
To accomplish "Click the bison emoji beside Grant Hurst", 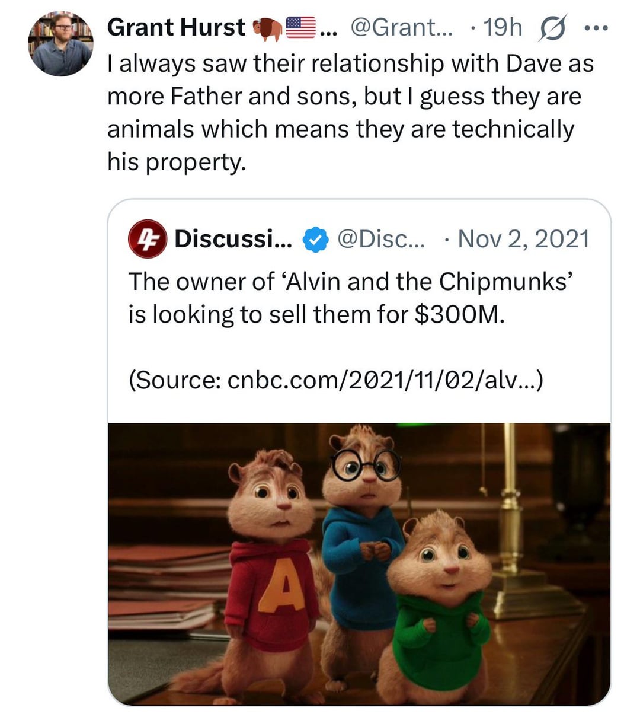I will tap(266, 28).
